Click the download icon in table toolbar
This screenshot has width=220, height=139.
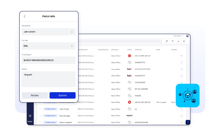click(x=178, y=41)
